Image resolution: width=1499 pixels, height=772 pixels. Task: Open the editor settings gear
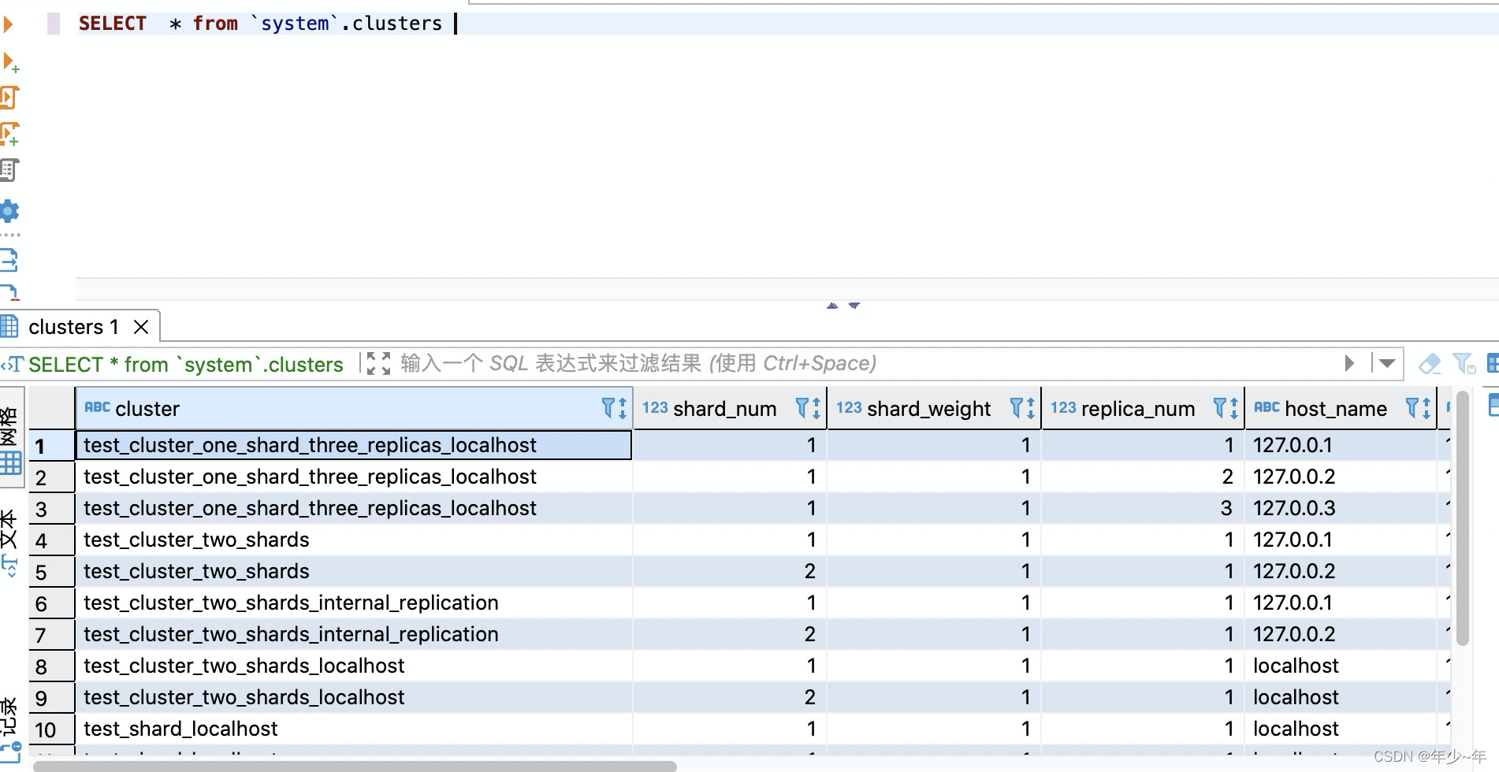click(9, 210)
